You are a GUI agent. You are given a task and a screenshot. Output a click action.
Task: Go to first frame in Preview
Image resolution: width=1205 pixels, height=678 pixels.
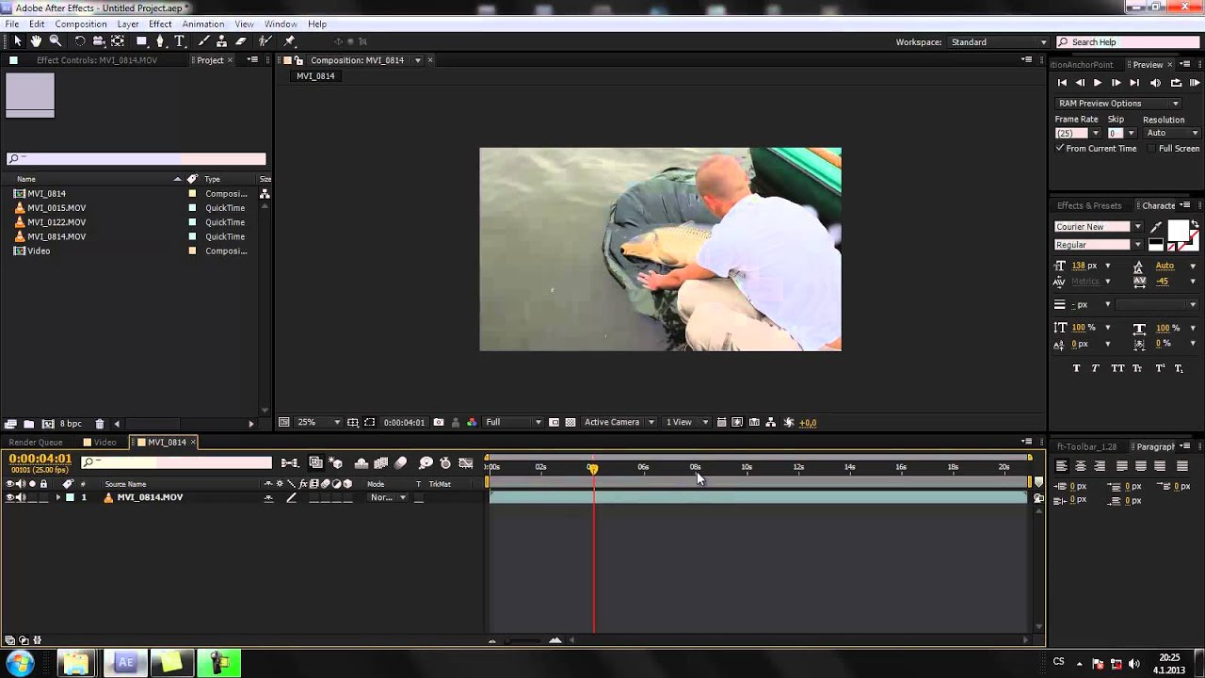(1062, 83)
